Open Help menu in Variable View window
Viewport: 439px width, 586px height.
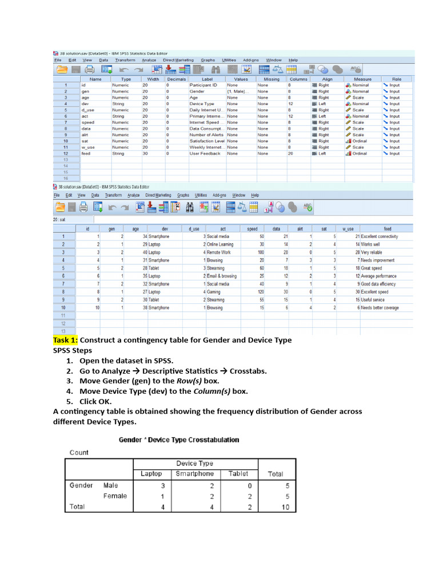(x=293, y=60)
